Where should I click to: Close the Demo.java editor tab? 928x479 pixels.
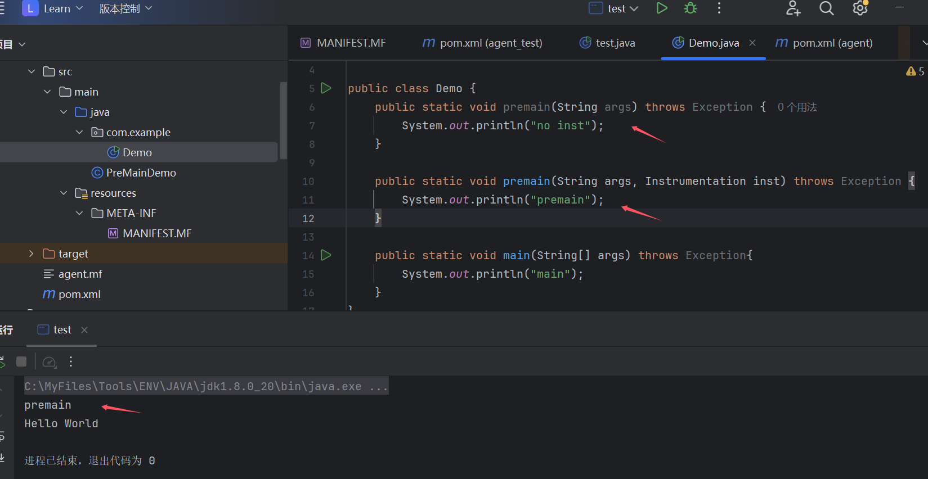752,43
